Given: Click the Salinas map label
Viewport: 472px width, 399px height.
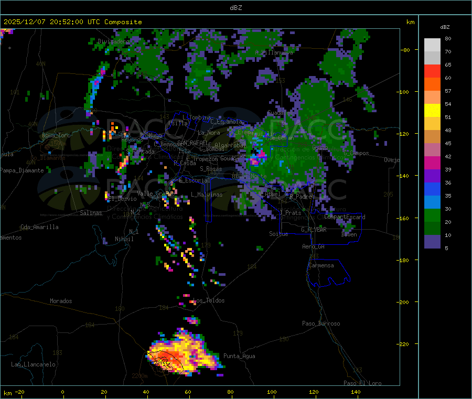Looking at the screenshot, I should point(91,213).
